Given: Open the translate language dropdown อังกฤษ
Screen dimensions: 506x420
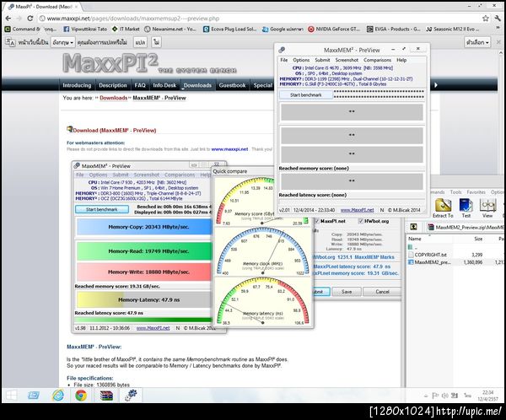Looking at the screenshot, I should 63,42.
